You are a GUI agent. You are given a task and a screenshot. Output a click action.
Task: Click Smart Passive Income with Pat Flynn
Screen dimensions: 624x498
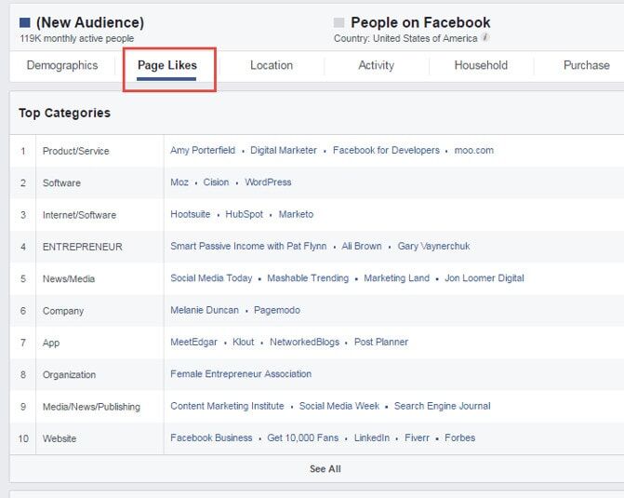tap(248, 246)
